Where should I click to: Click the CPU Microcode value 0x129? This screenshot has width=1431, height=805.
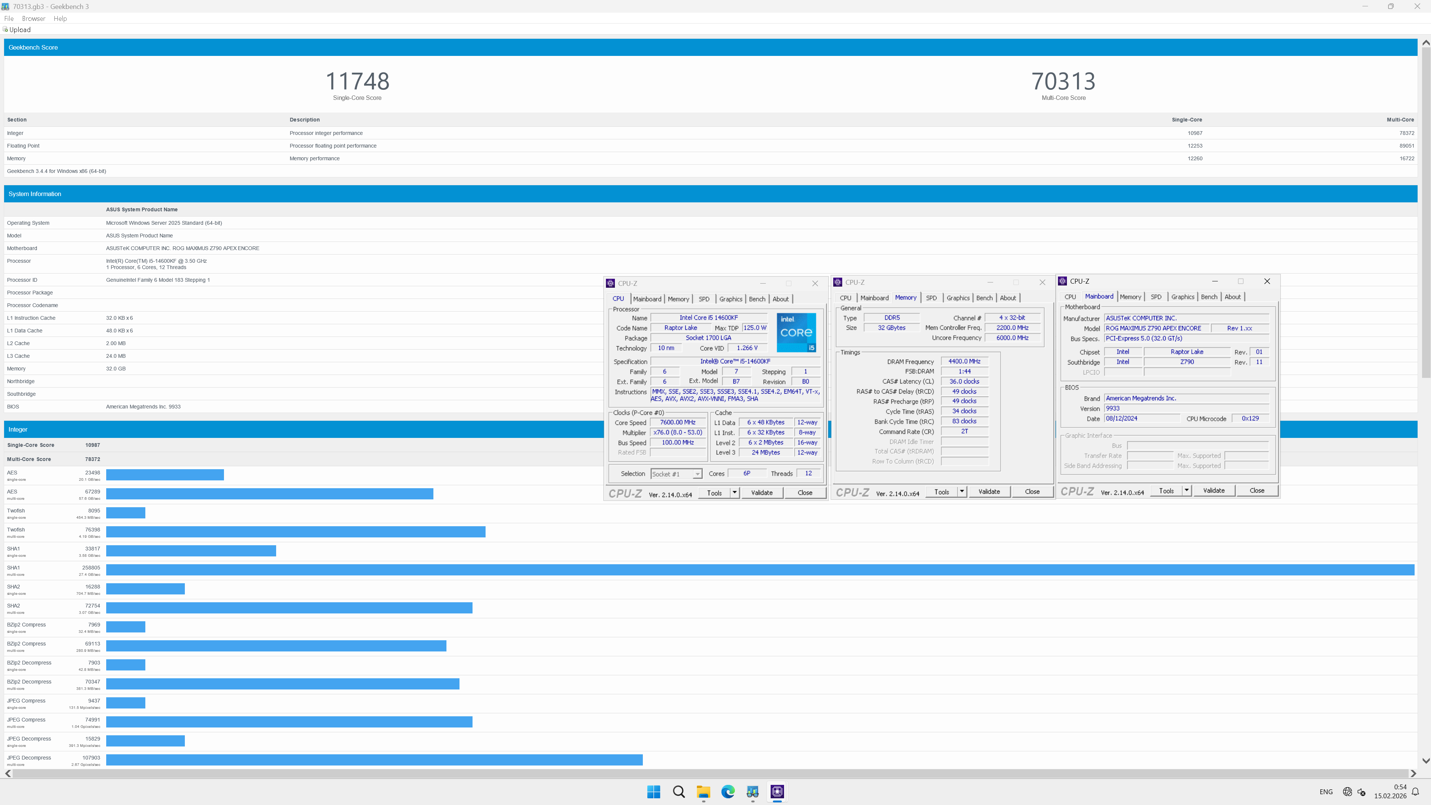(1250, 418)
